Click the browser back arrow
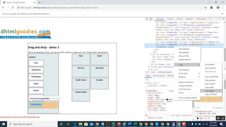Viewport: 226px width, 127px height. [x=3, y=8]
